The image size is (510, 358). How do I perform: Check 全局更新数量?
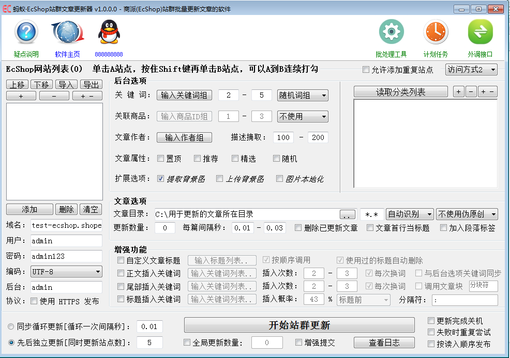(187, 343)
